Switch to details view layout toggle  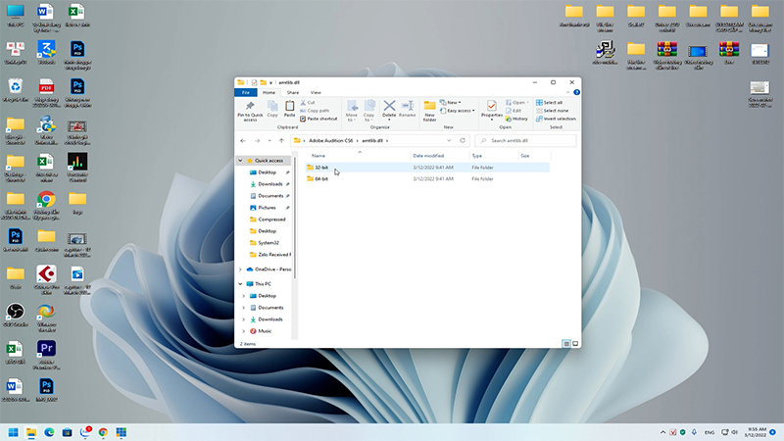[565, 344]
